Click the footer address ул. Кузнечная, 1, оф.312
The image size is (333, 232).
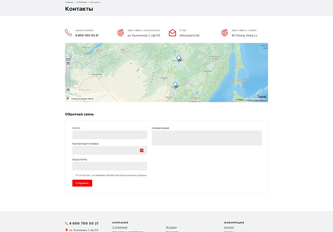84,230
